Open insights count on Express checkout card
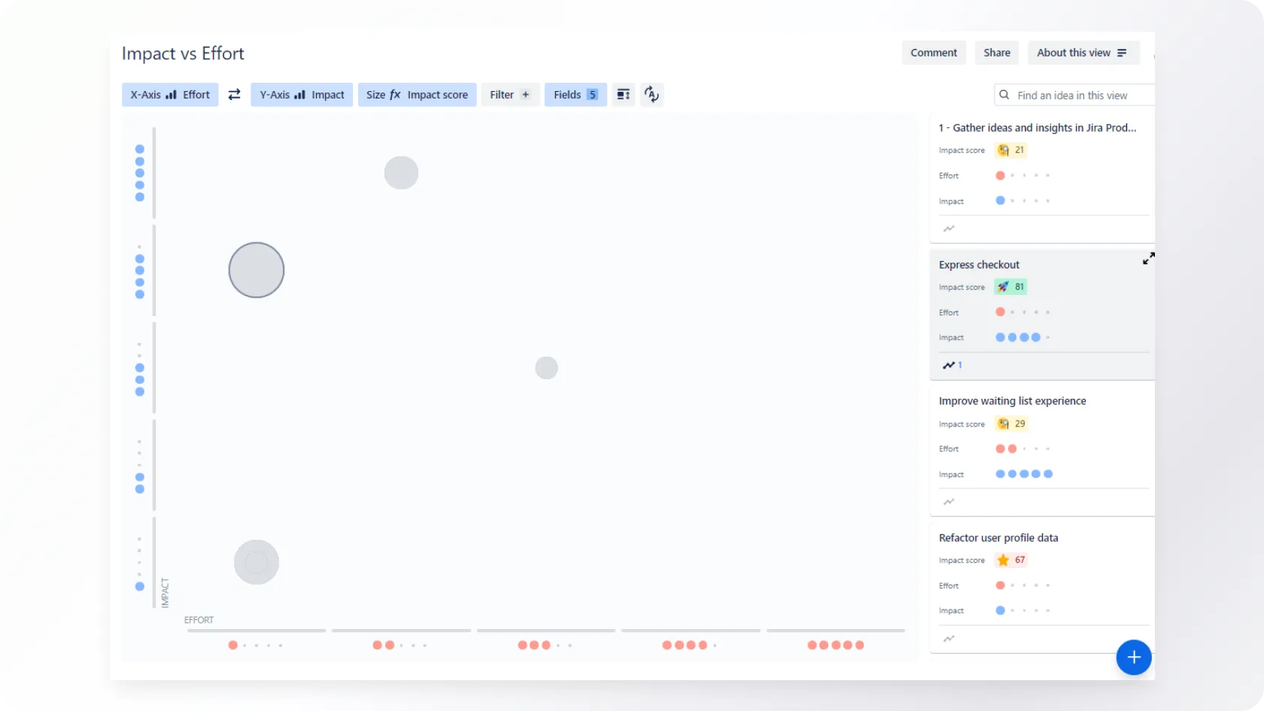This screenshot has height=711, width=1264. (x=952, y=365)
